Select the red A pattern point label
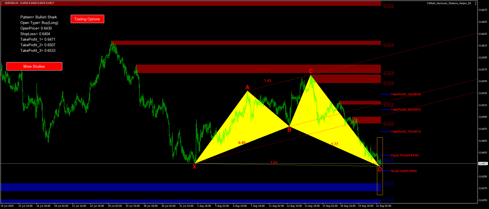This screenshot has height=209, width=489. [x=247, y=87]
